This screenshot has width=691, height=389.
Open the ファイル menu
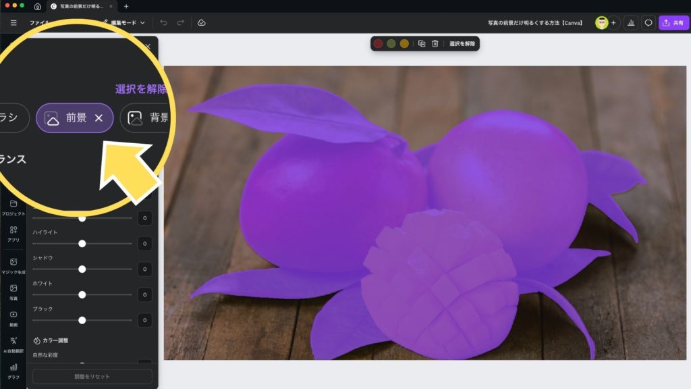click(39, 23)
